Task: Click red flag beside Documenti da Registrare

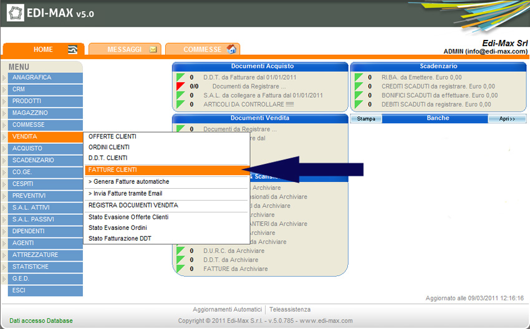Action: tap(180, 87)
